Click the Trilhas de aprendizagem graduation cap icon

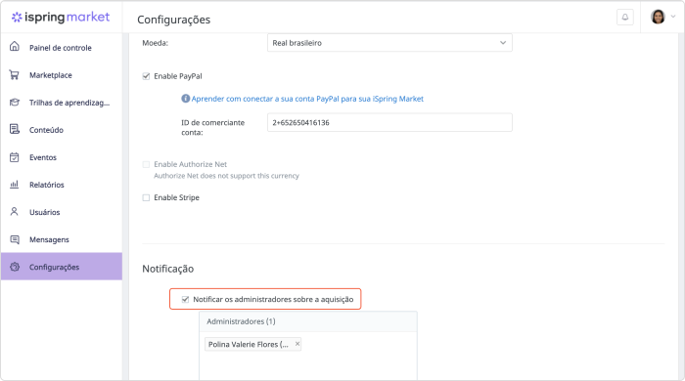pyautogui.click(x=15, y=103)
